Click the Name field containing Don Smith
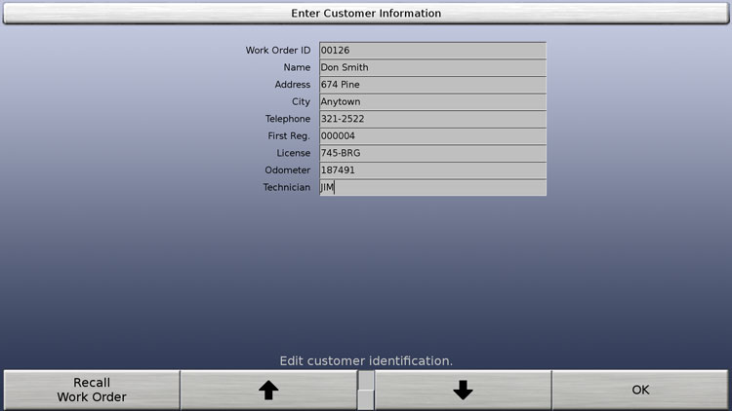The height and width of the screenshot is (411, 732). [x=431, y=68]
